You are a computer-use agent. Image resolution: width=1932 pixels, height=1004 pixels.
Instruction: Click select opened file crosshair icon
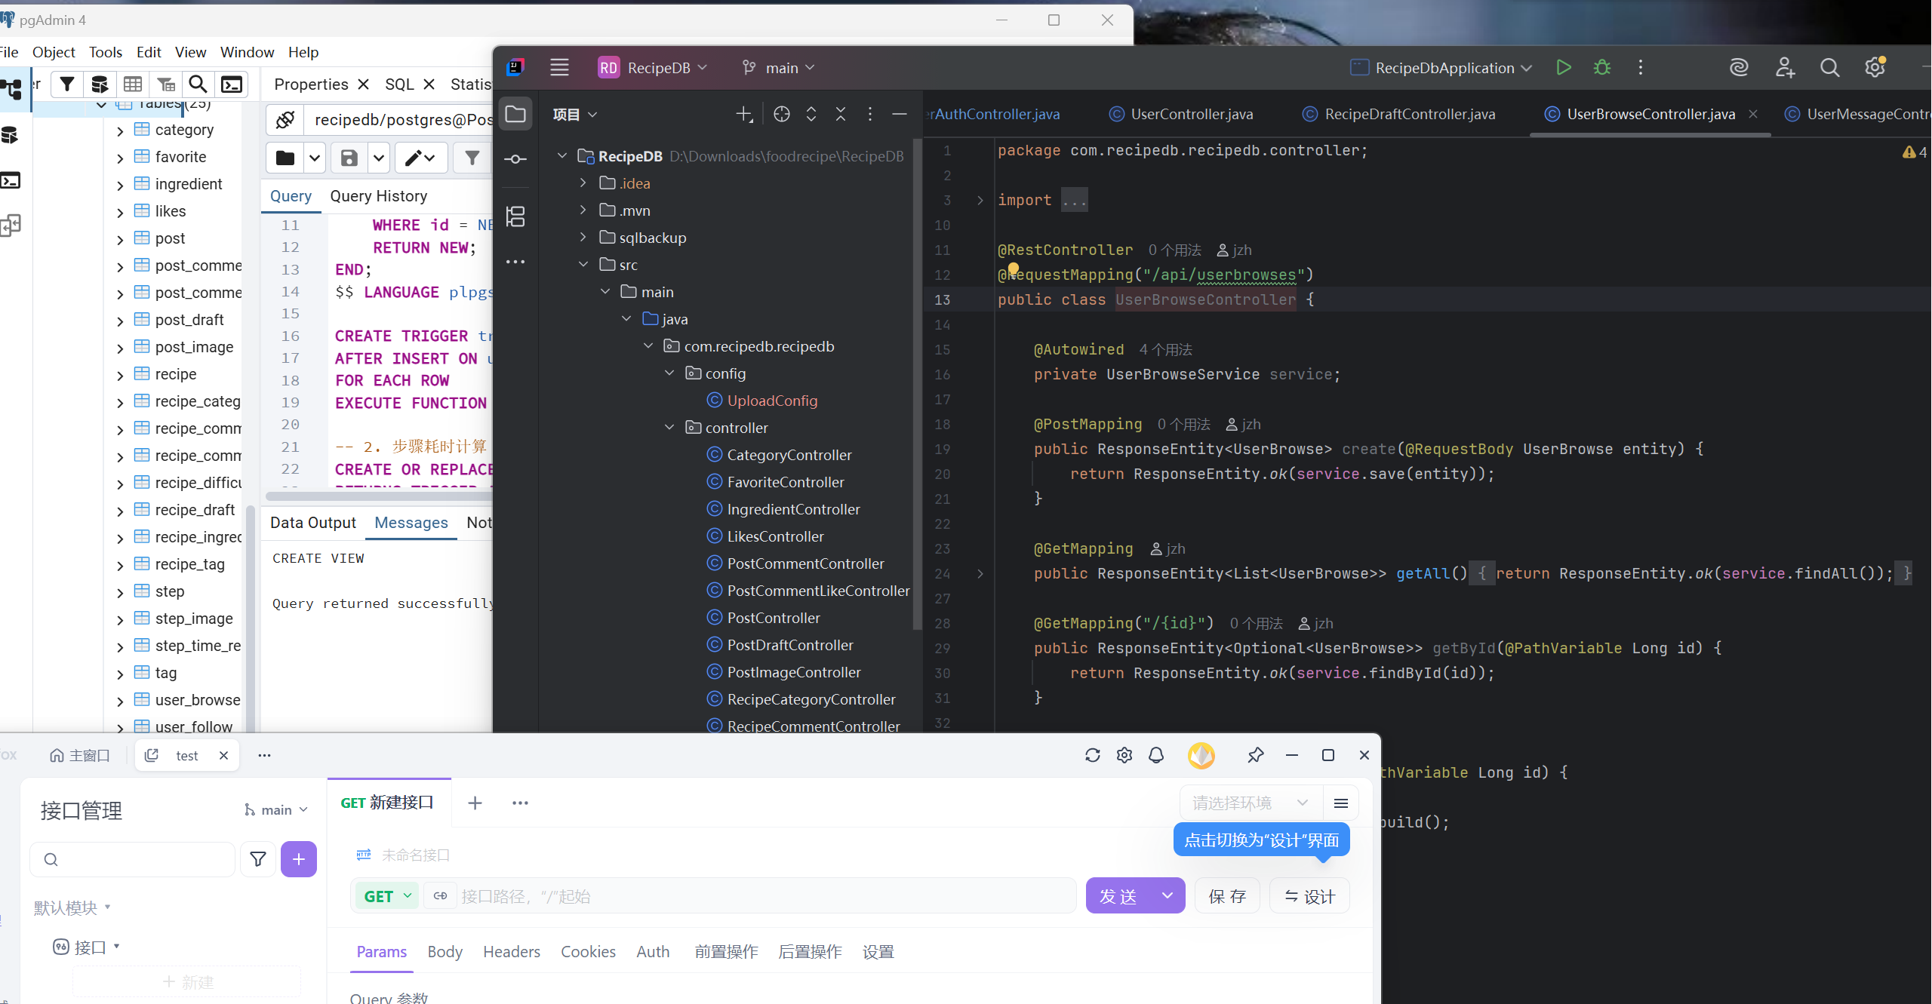pyautogui.click(x=782, y=114)
